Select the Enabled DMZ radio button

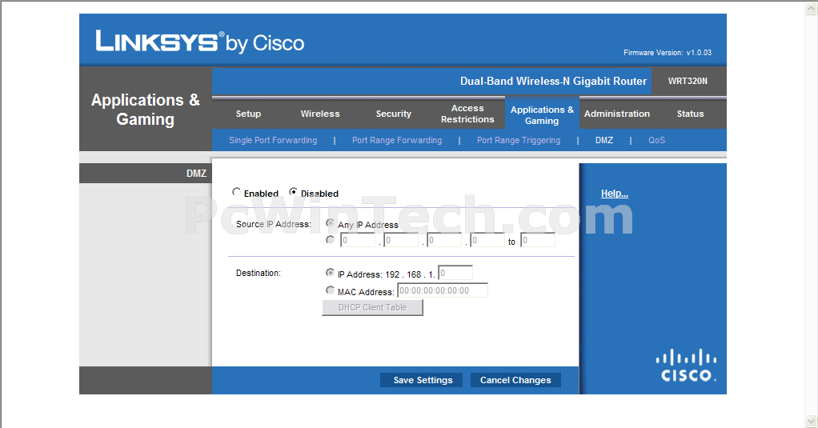pyautogui.click(x=236, y=192)
